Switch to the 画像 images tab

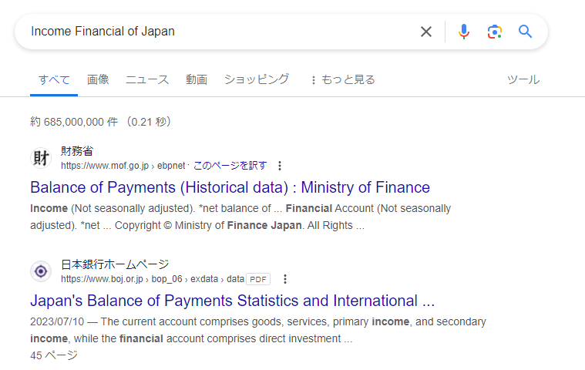click(98, 79)
